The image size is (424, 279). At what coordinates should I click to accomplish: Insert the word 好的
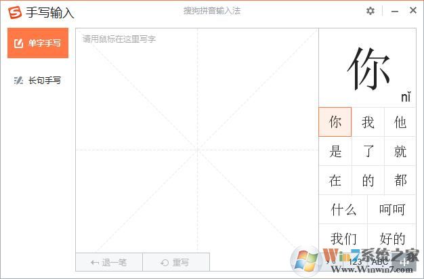click(391, 239)
